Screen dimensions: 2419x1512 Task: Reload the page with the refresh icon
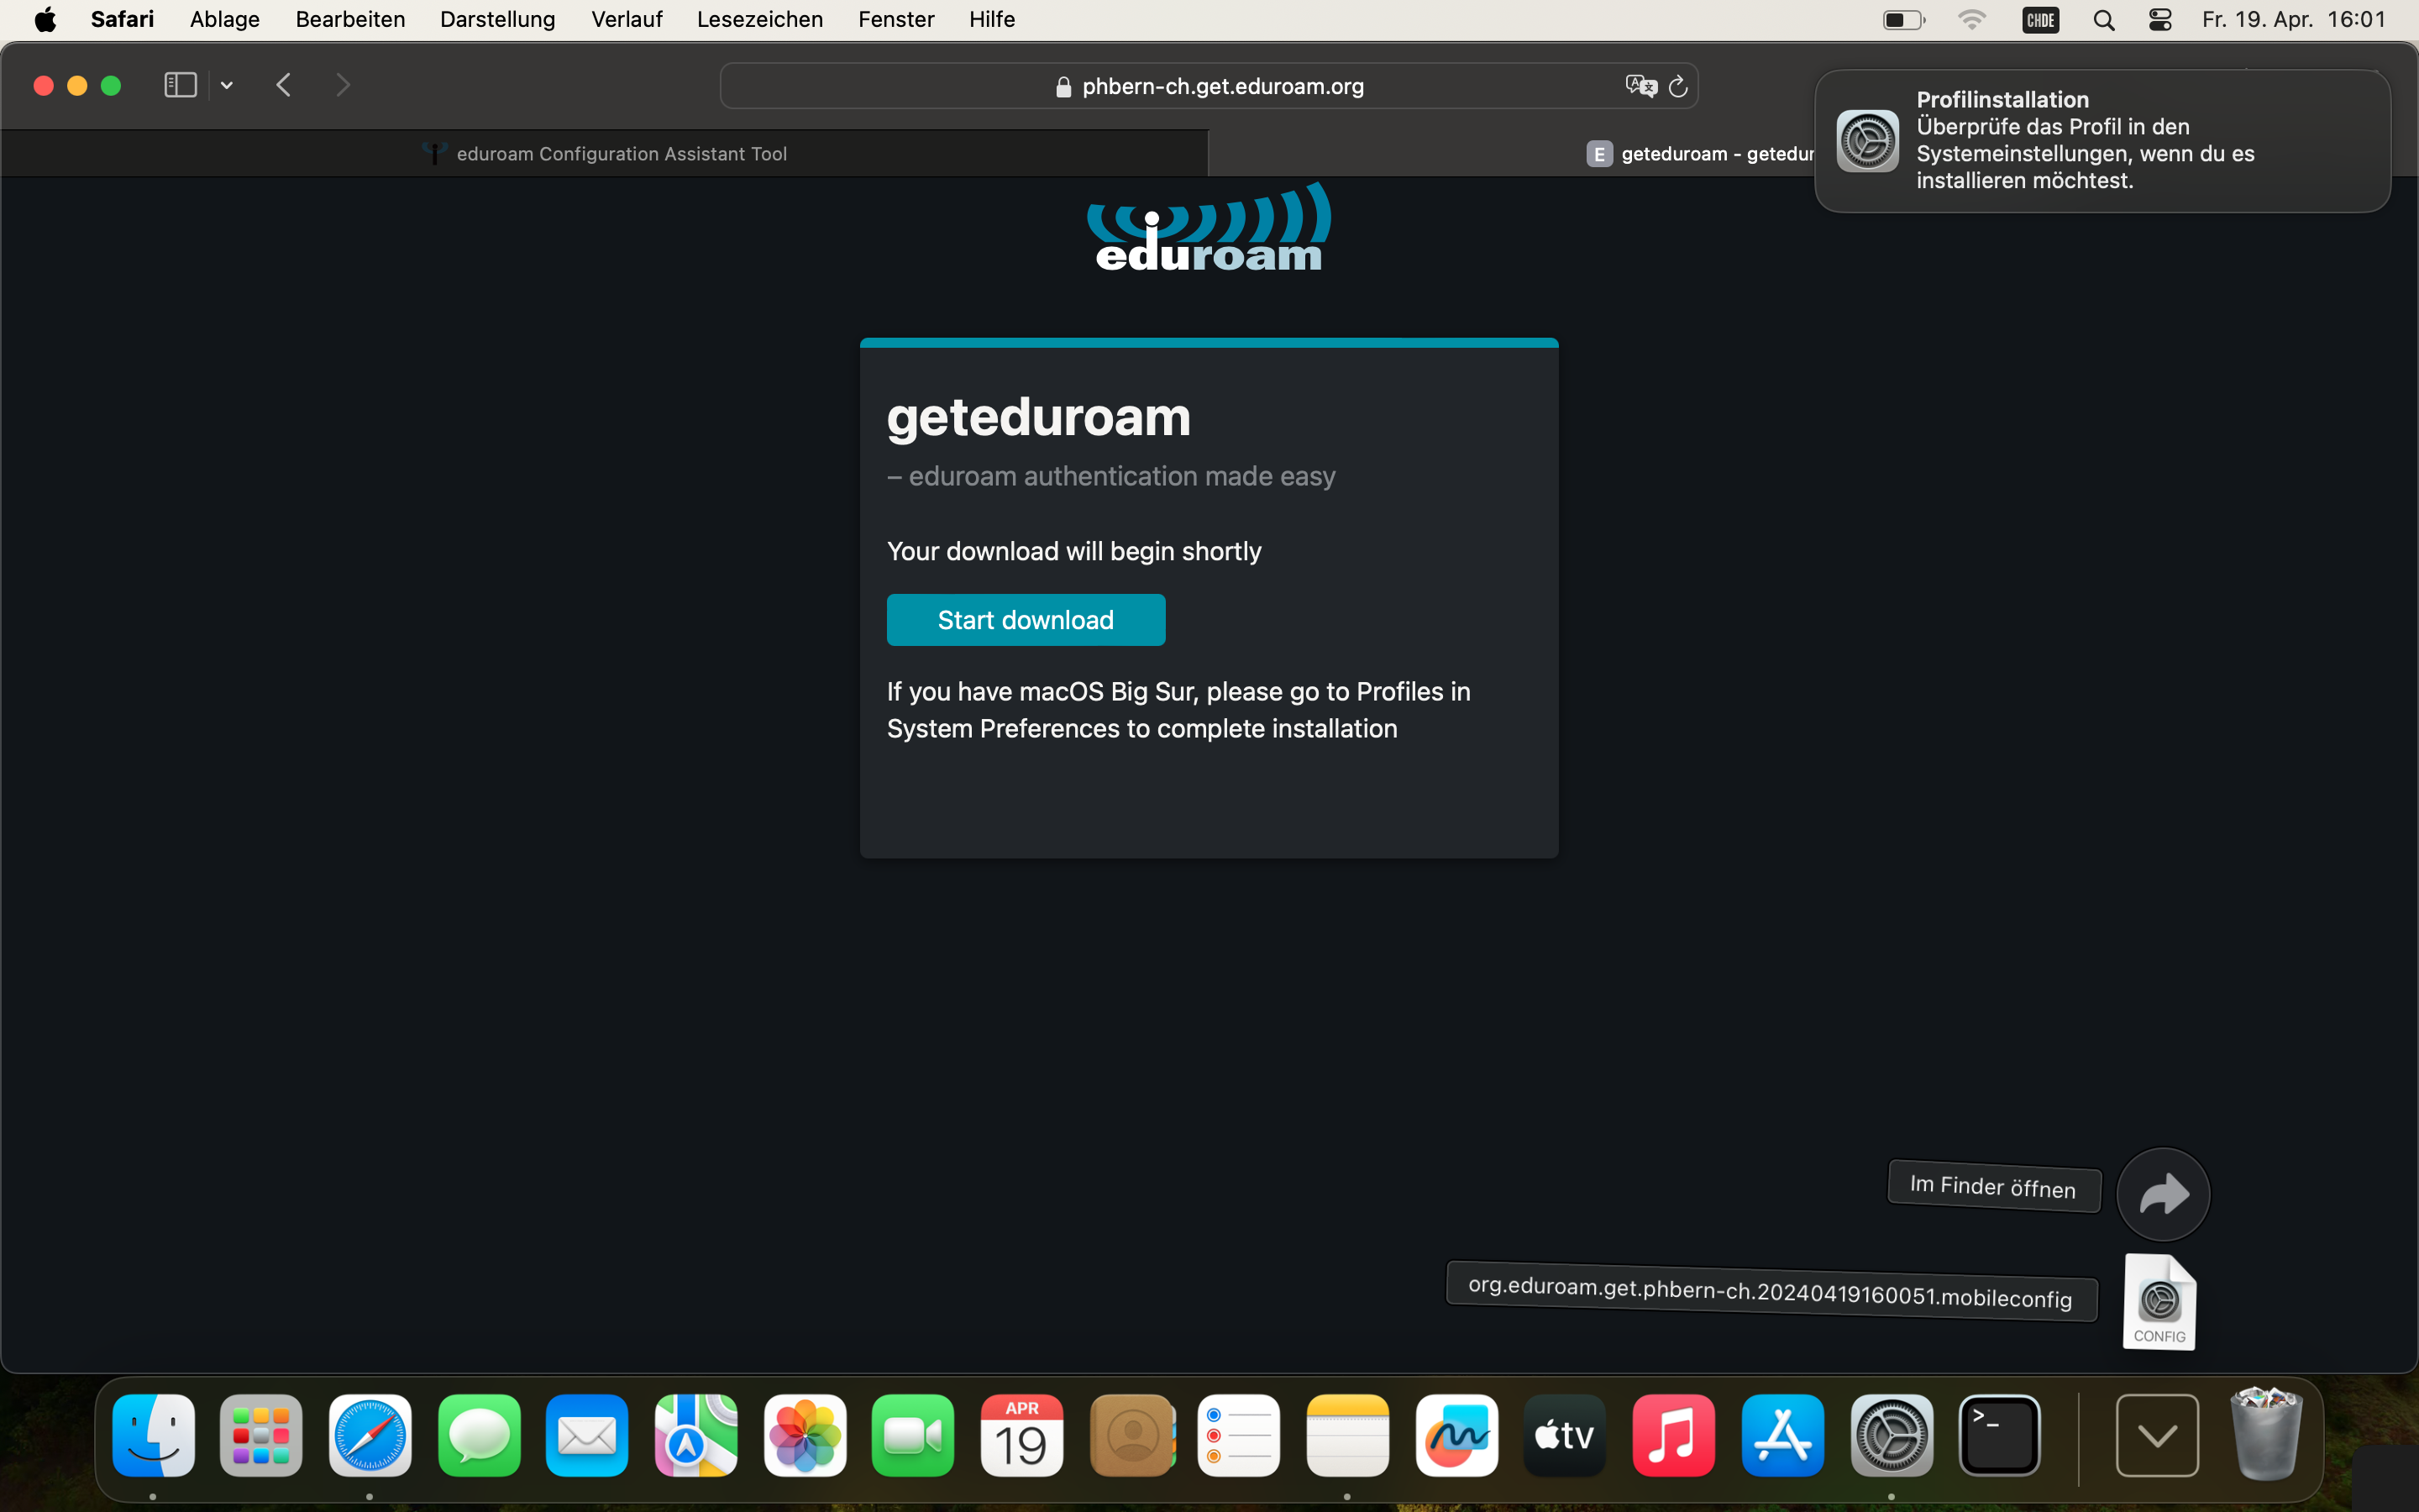[x=1678, y=87]
